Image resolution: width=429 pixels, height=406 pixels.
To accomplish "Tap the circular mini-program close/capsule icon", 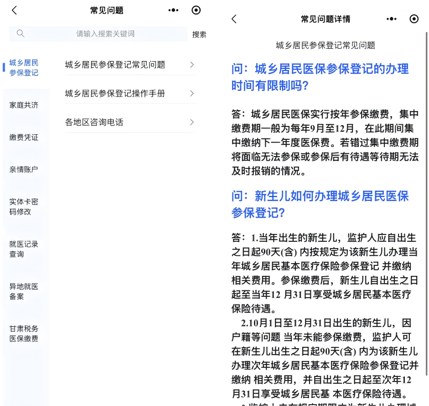I will tap(196, 10).
